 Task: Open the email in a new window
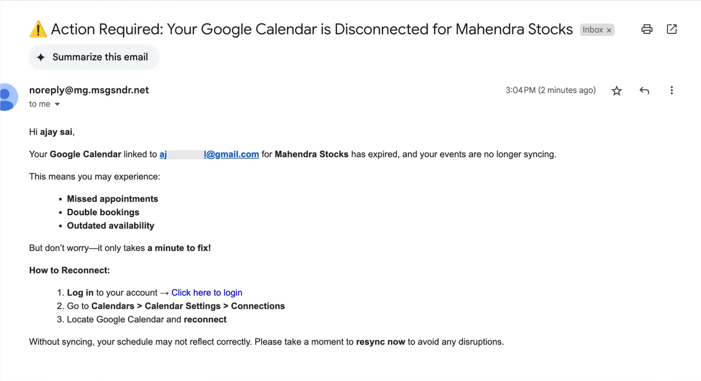[x=672, y=29]
